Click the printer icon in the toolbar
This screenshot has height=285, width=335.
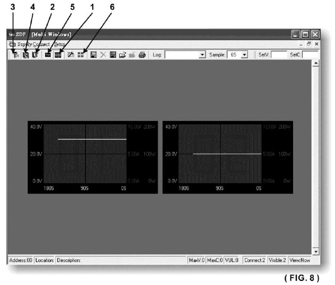[x=142, y=54]
